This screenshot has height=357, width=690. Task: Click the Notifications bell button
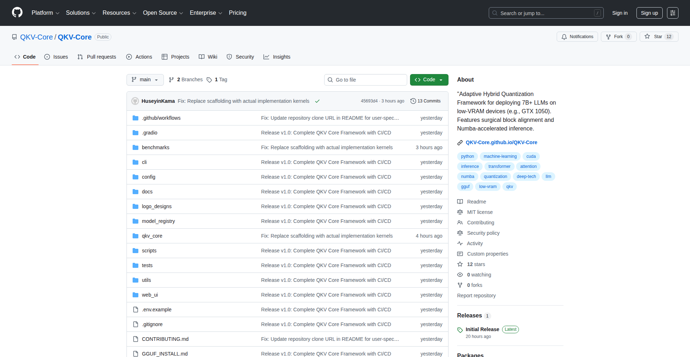click(x=577, y=37)
